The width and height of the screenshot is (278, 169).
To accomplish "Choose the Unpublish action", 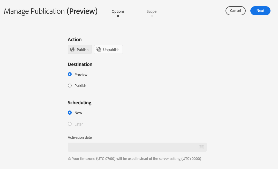I will 108,49.
